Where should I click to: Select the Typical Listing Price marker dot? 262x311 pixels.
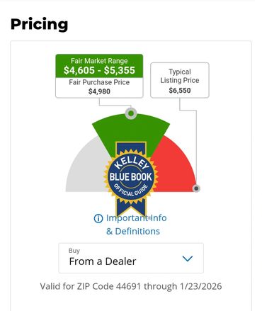(x=196, y=188)
